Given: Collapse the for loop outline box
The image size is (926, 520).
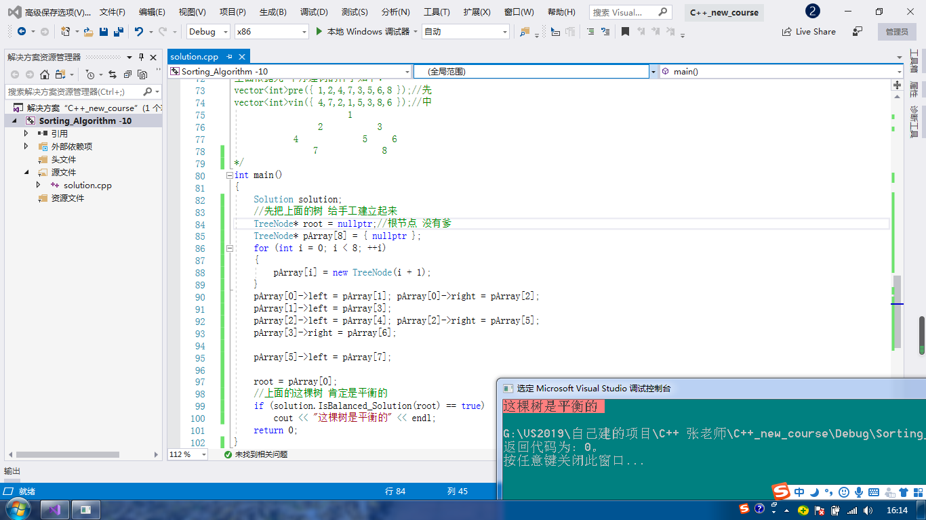Looking at the screenshot, I should (x=229, y=248).
